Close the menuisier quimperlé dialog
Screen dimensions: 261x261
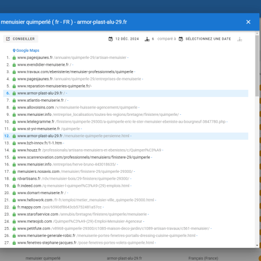pos(248,22)
